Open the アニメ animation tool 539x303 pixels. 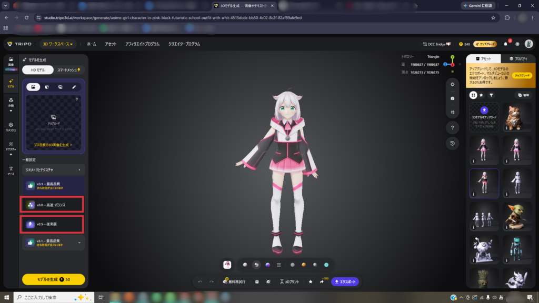(11, 171)
